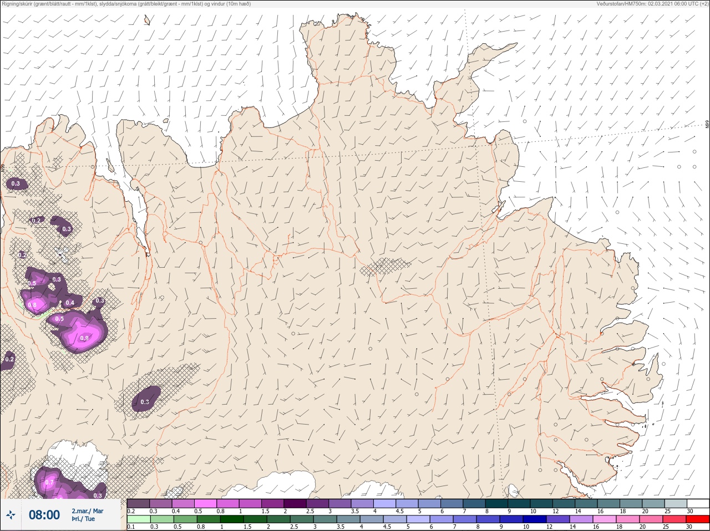Pick the lavender 4 mm snow legend swatch
The image size is (710, 531).
[x=385, y=503]
